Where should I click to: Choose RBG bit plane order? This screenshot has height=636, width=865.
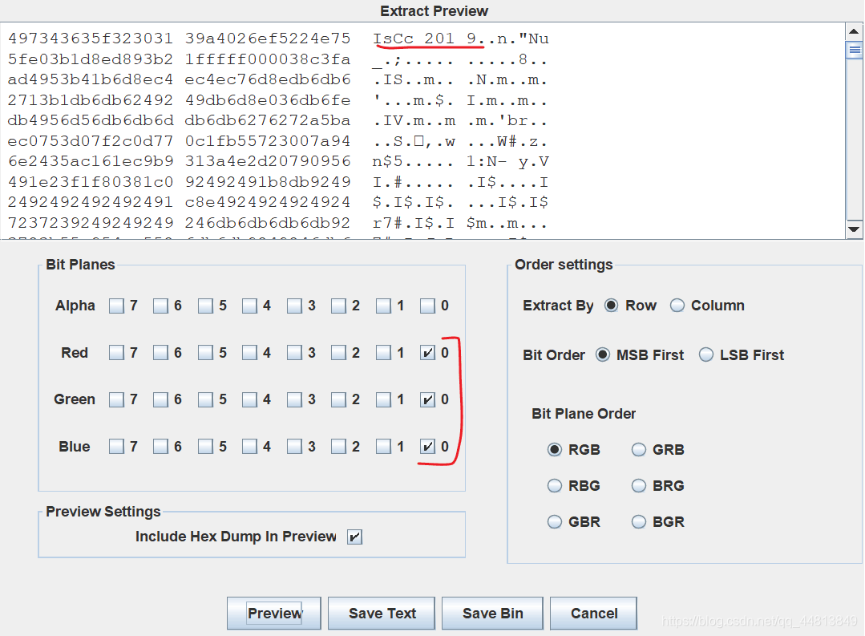coord(555,486)
